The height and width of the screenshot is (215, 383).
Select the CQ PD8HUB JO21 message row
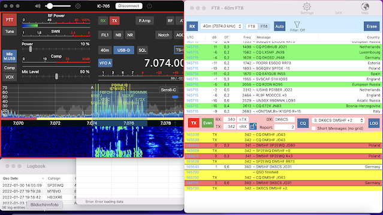(284, 47)
